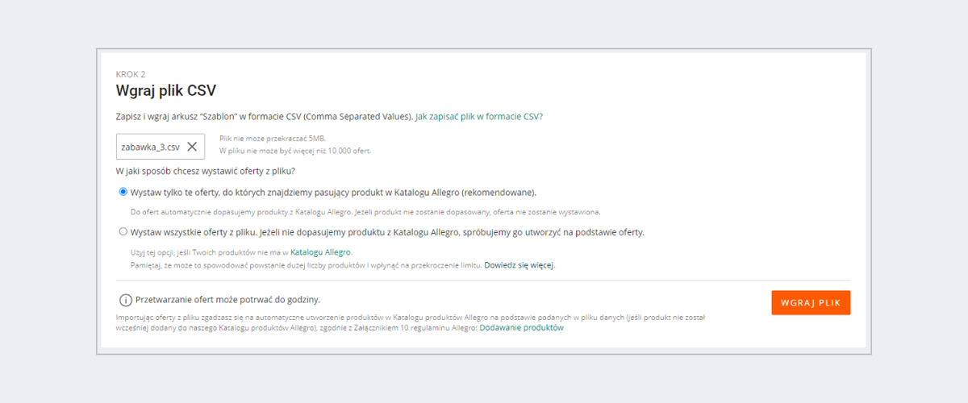Click the 'KROK 2' step label
Image resolution: width=968 pixels, height=403 pixels.
pos(131,74)
